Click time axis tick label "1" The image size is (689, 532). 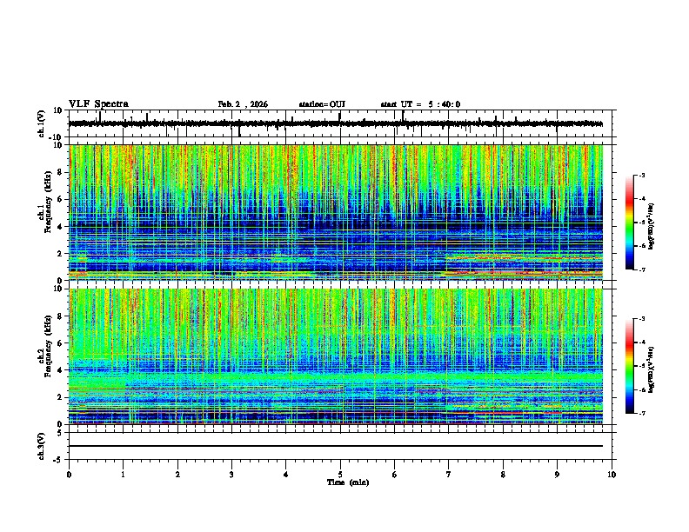(x=123, y=475)
